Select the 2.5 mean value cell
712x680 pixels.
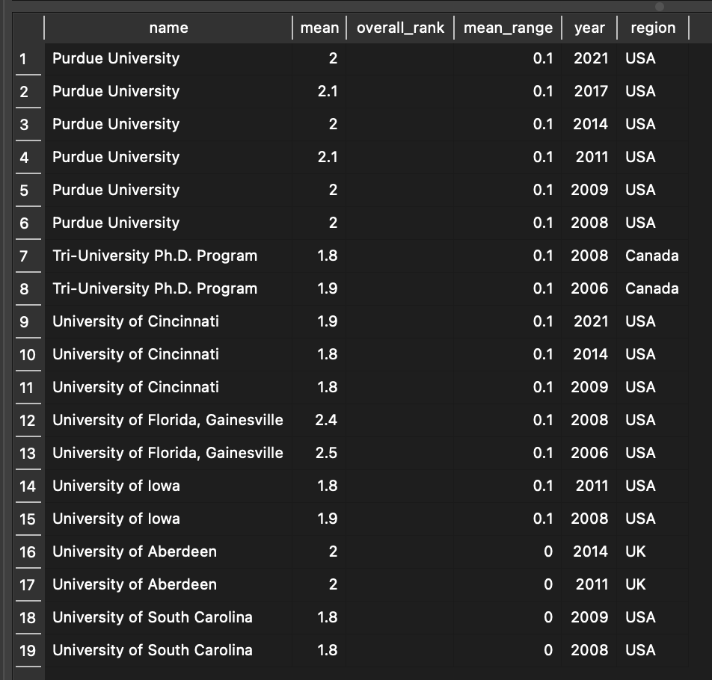coord(326,454)
